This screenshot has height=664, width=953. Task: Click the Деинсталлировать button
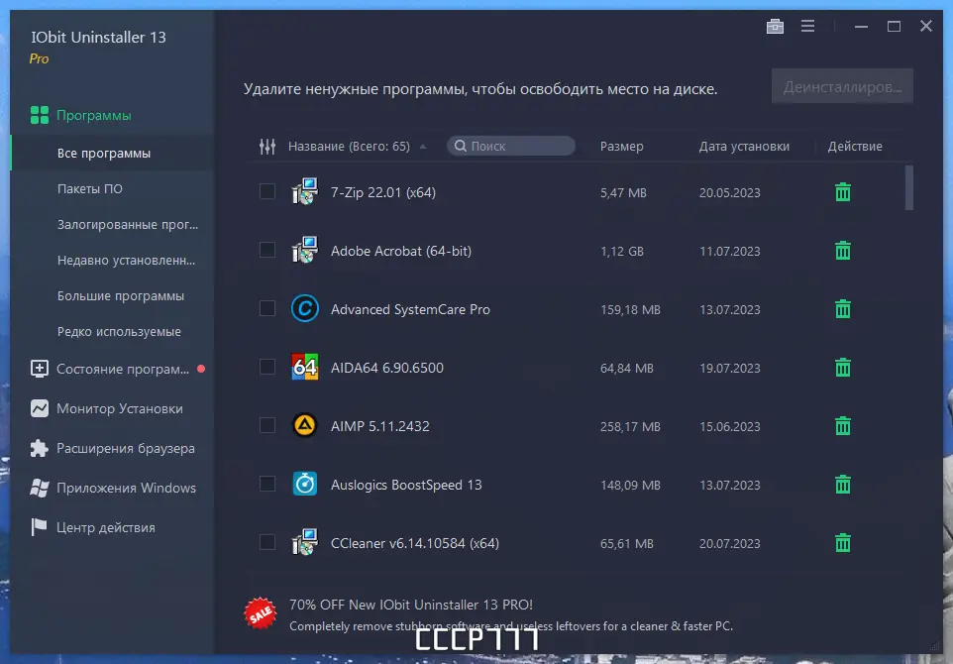[x=842, y=87]
